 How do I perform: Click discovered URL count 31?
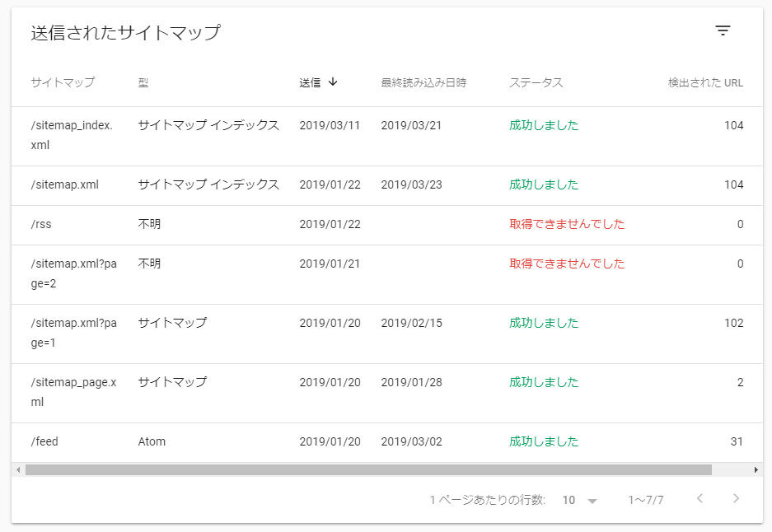[737, 441]
